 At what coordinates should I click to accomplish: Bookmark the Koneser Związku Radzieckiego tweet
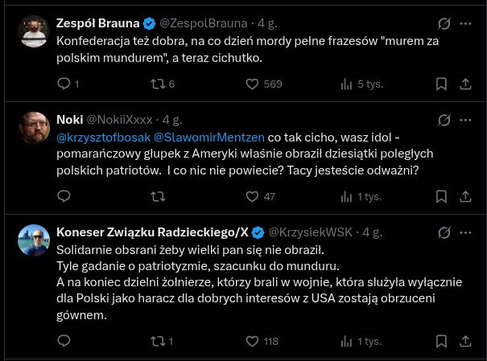(x=441, y=341)
